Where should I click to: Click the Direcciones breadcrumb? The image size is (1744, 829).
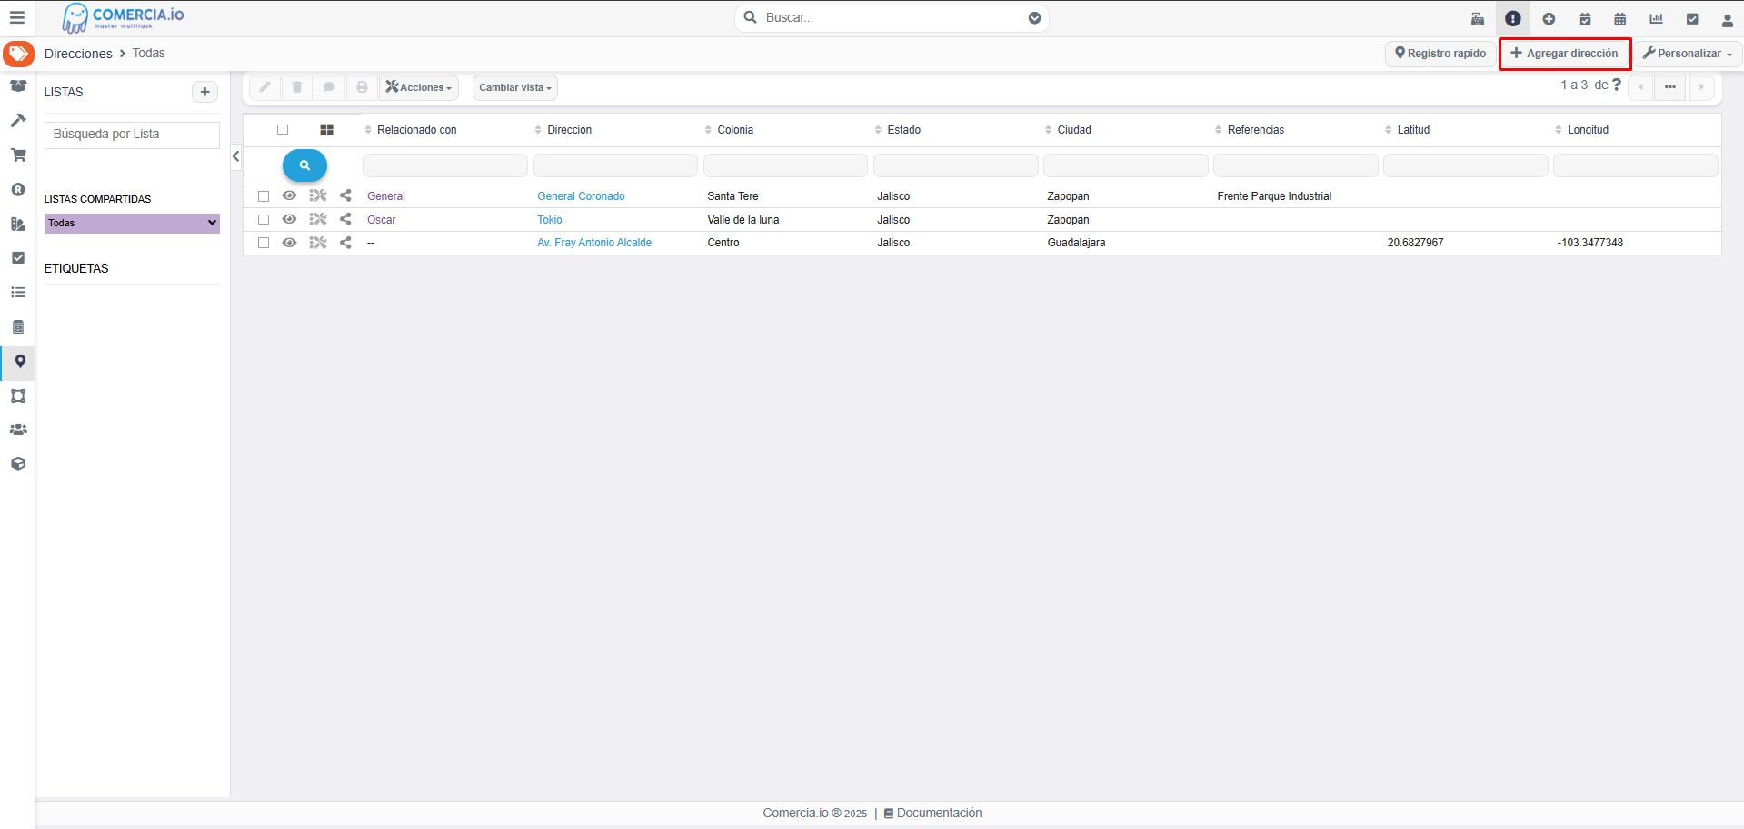point(78,54)
